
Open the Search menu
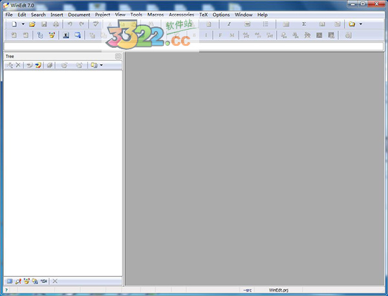(38, 15)
